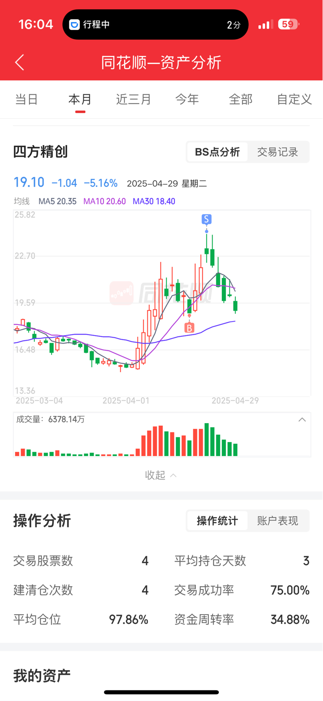
Task: Tap the red B buy marker
Action: click(x=189, y=328)
